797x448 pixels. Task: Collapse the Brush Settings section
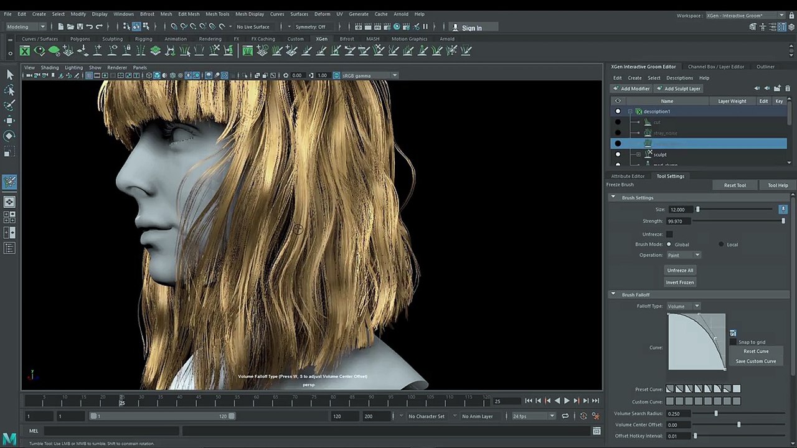tap(613, 197)
